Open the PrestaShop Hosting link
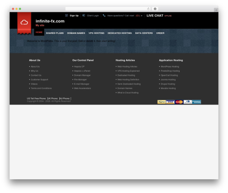 click(x=170, y=71)
